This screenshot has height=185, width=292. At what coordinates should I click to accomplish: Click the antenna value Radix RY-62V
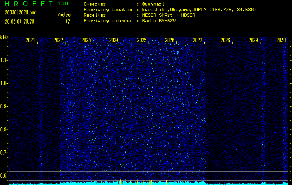[x=159, y=21]
